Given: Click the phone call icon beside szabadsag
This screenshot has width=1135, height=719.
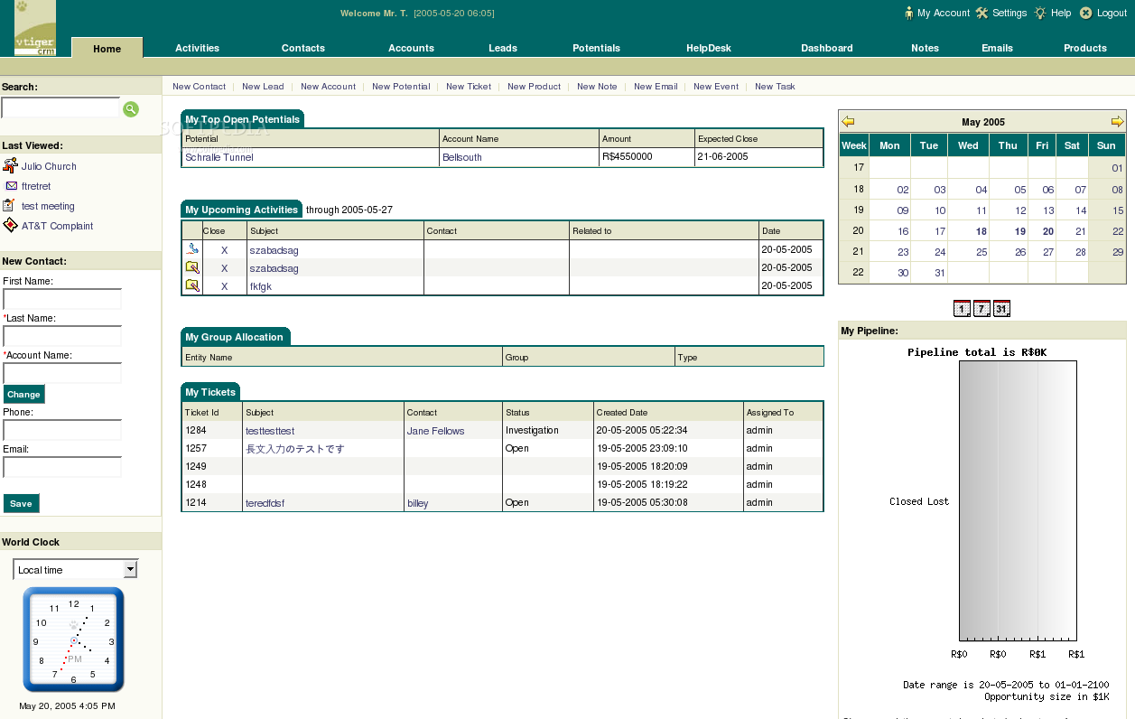Looking at the screenshot, I should (192, 249).
